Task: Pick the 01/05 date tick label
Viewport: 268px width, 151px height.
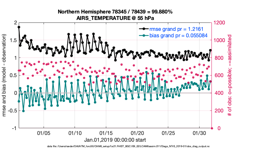Action: [x=44, y=133]
